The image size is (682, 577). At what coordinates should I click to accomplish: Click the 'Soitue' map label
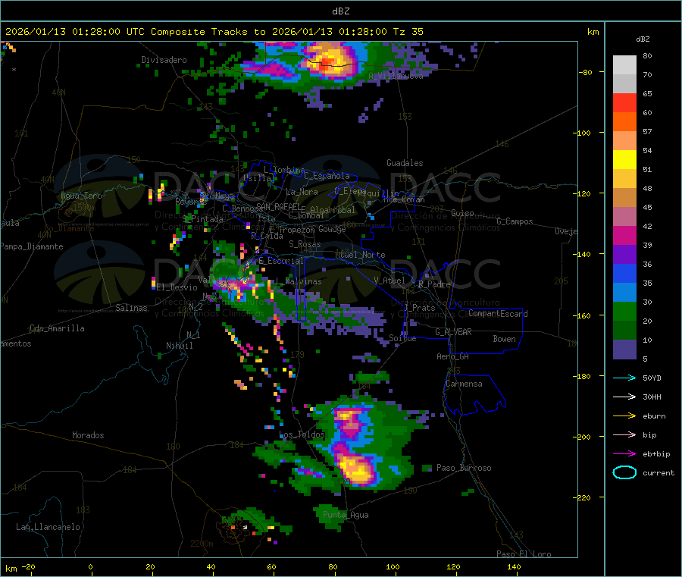(402, 338)
